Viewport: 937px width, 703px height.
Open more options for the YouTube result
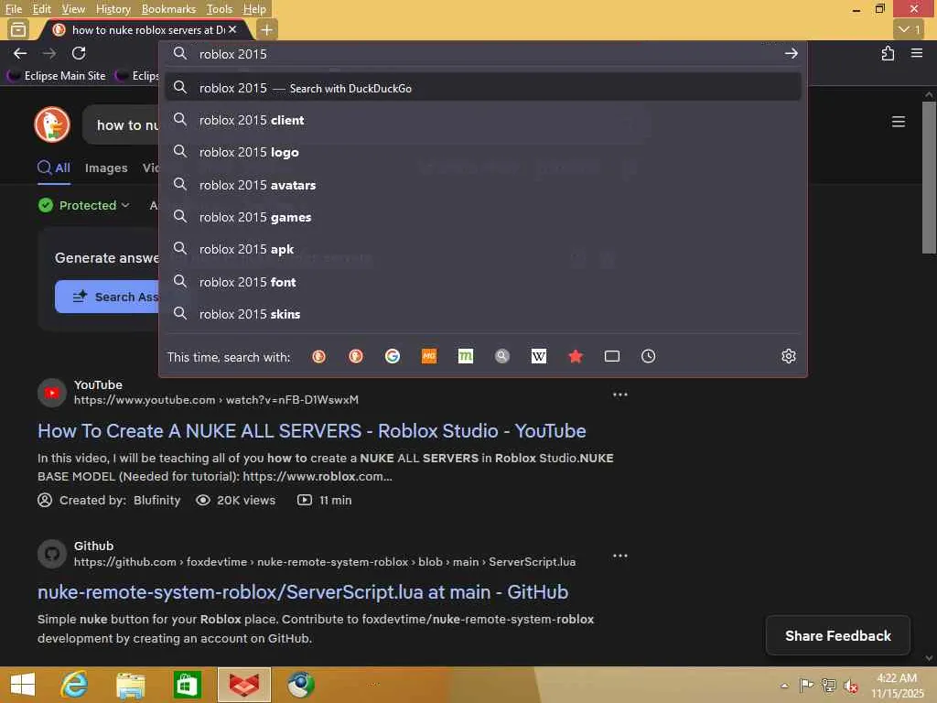coord(620,395)
